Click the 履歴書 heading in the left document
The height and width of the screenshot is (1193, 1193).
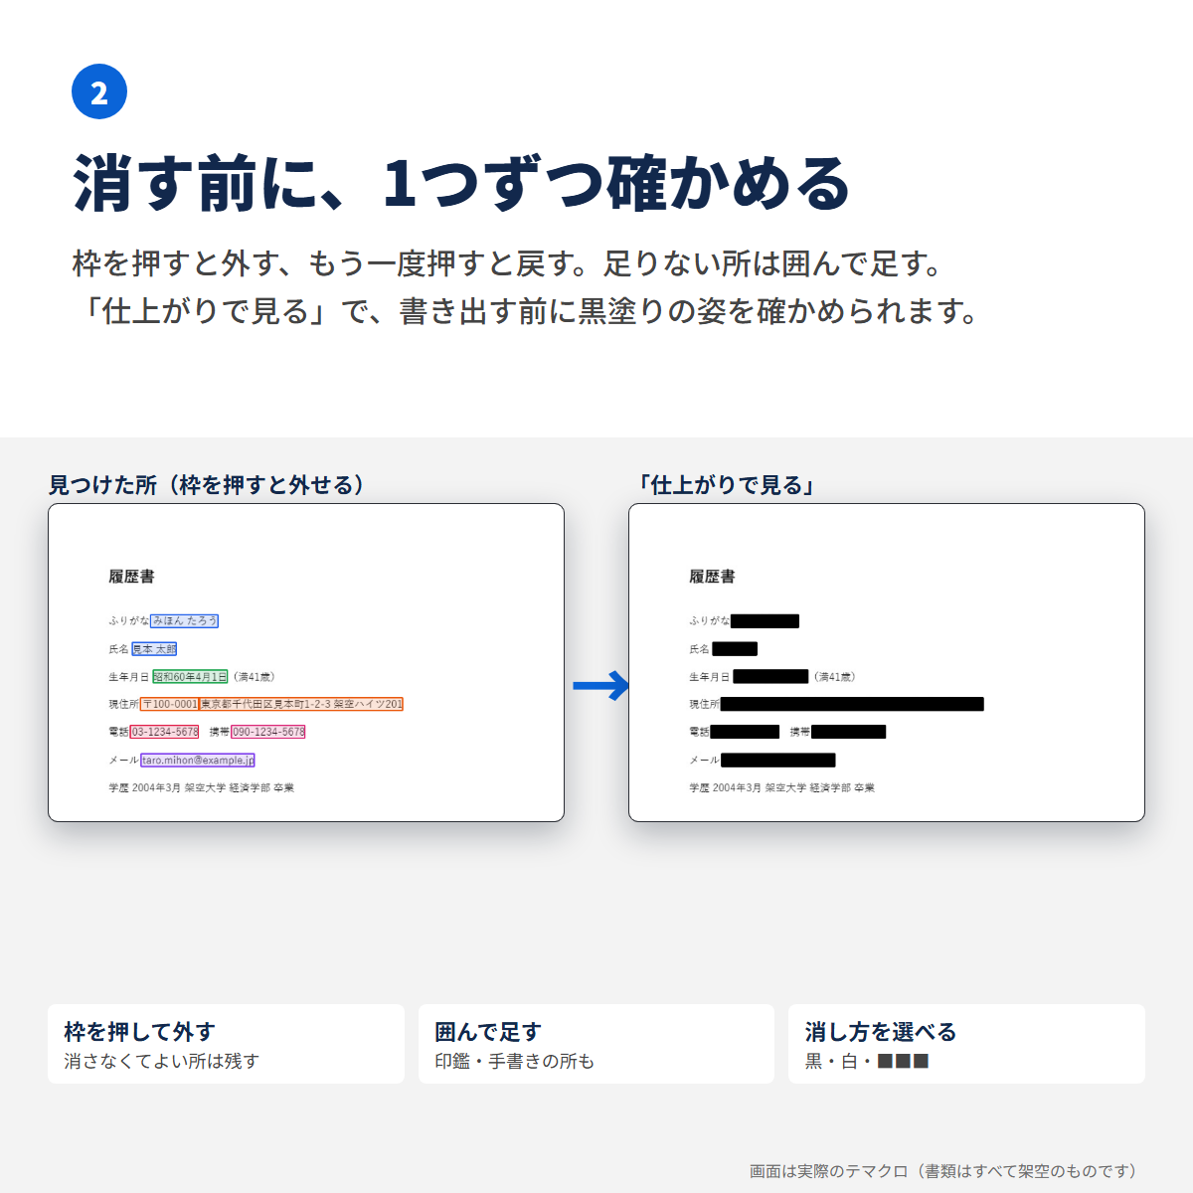pyautogui.click(x=131, y=577)
